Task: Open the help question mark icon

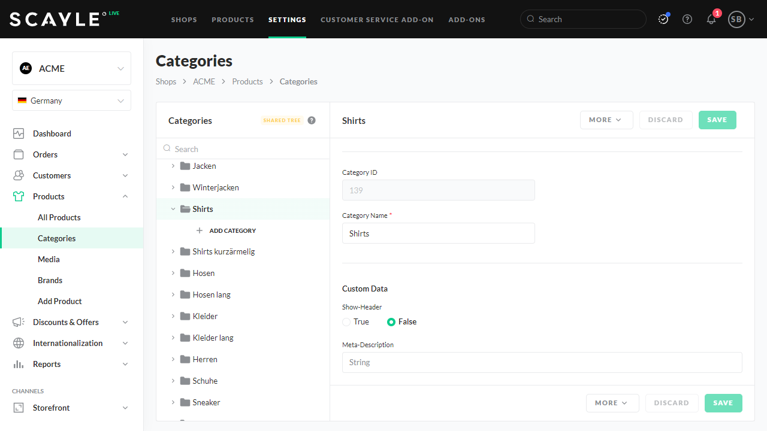Action: [x=687, y=19]
